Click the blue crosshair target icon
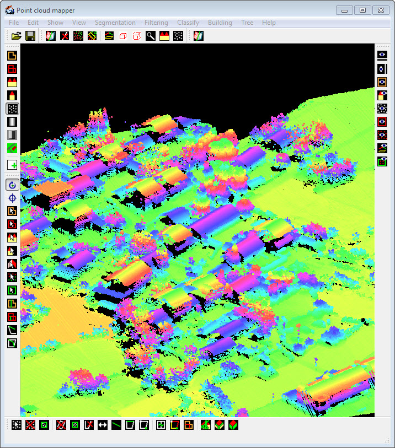395x448 pixels. click(x=12, y=198)
